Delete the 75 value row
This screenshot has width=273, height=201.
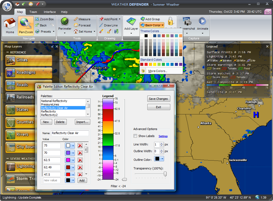(x=80, y=146)
